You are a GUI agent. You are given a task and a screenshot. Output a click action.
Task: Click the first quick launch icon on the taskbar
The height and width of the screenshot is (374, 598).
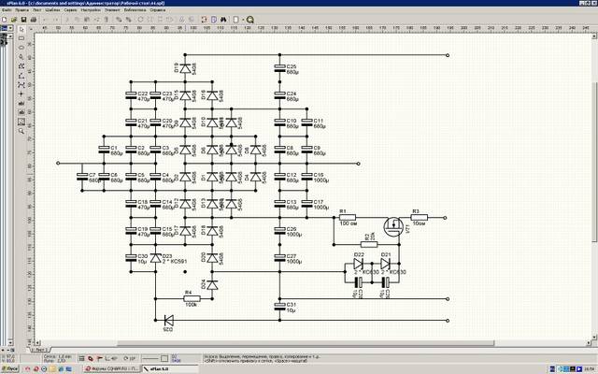coord(27,369)
